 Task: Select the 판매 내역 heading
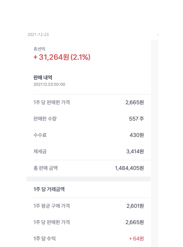43,77
